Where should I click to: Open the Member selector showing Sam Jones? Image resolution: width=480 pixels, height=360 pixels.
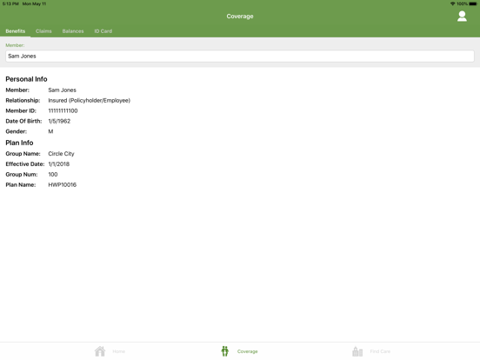(x=240, y=56)
